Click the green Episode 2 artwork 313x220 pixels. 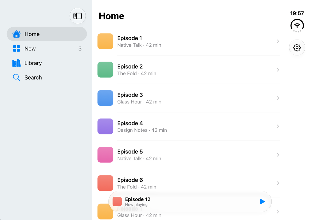pyautogui.click(x=105, y=70)
